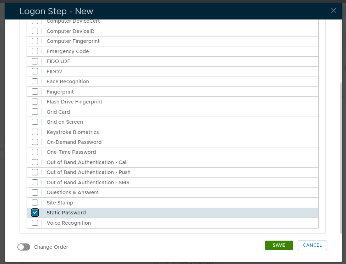Enable the Voice Recognition checkbox
346x264 pixels.
click(35, 223)
